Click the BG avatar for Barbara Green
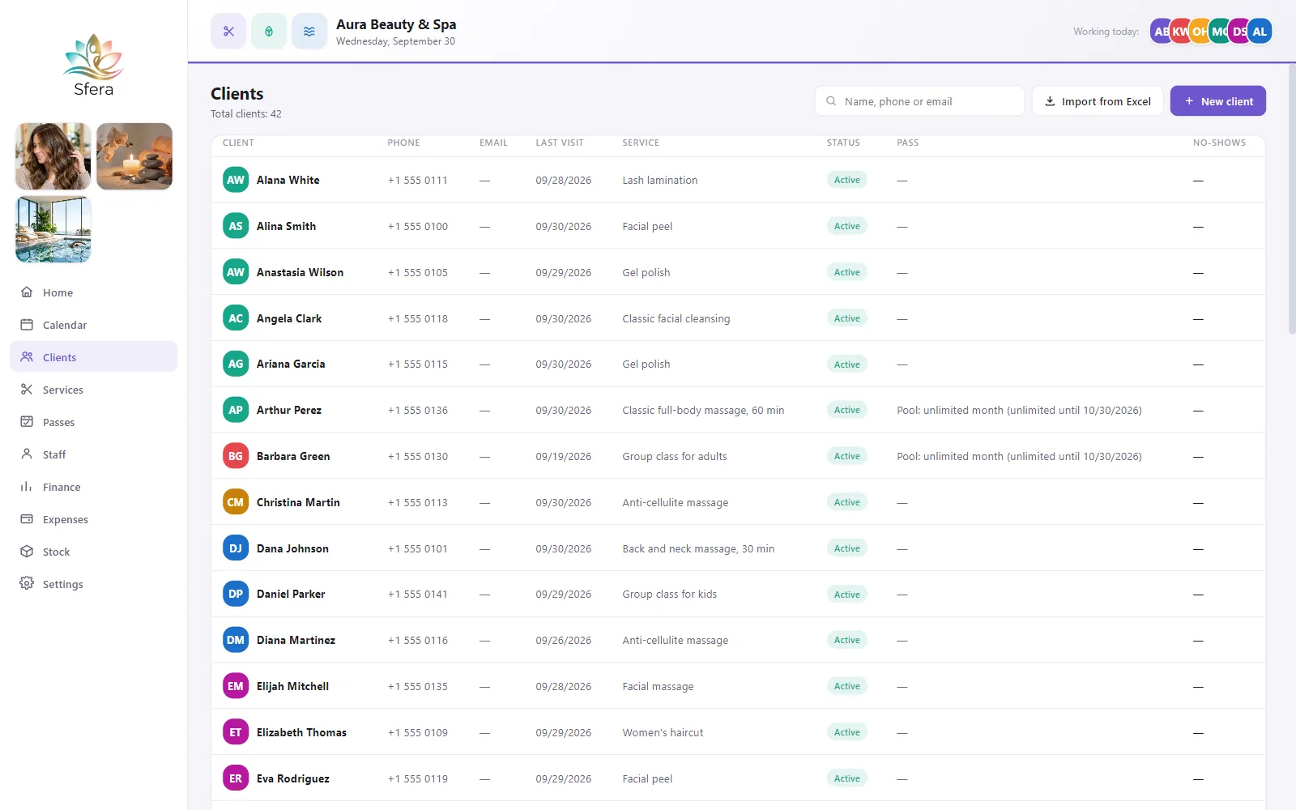The image size is (1296, 810). coord(236,456)
